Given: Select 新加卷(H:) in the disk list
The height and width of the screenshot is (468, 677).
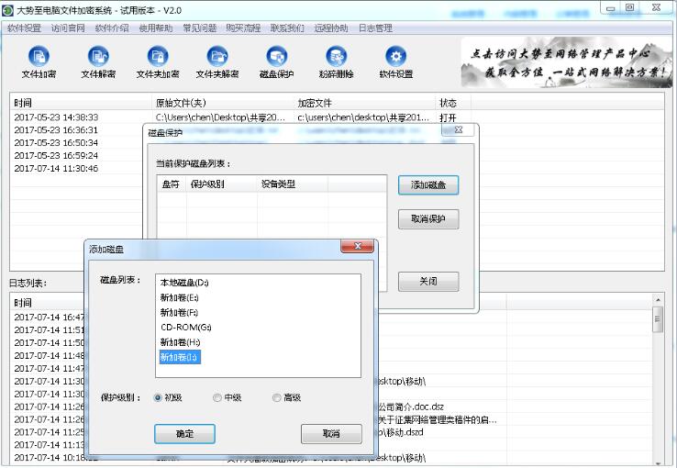Looking at the screenshot, I should (180, 342).
